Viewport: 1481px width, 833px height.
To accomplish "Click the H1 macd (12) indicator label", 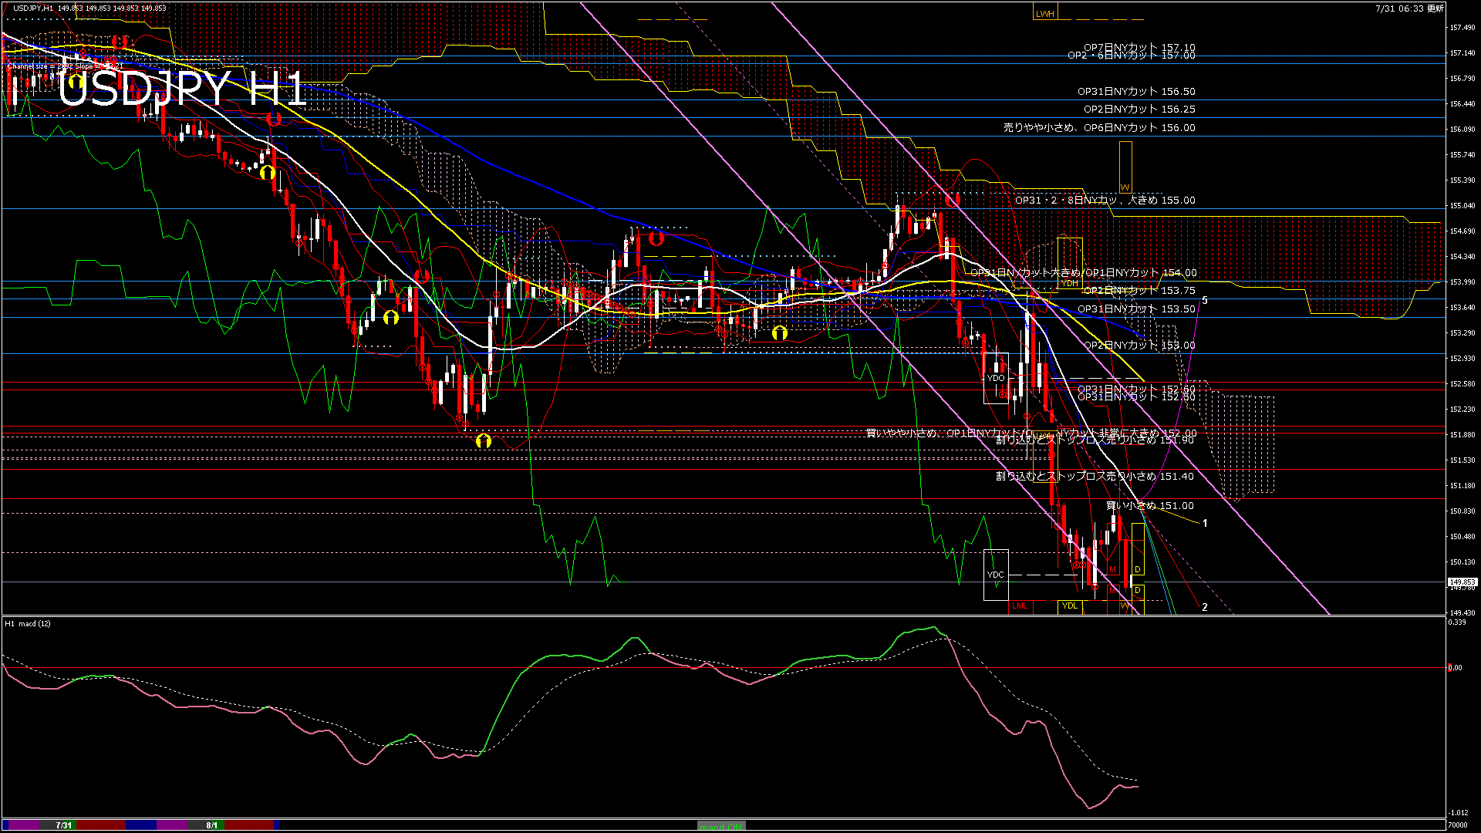I will coord(28,623).
